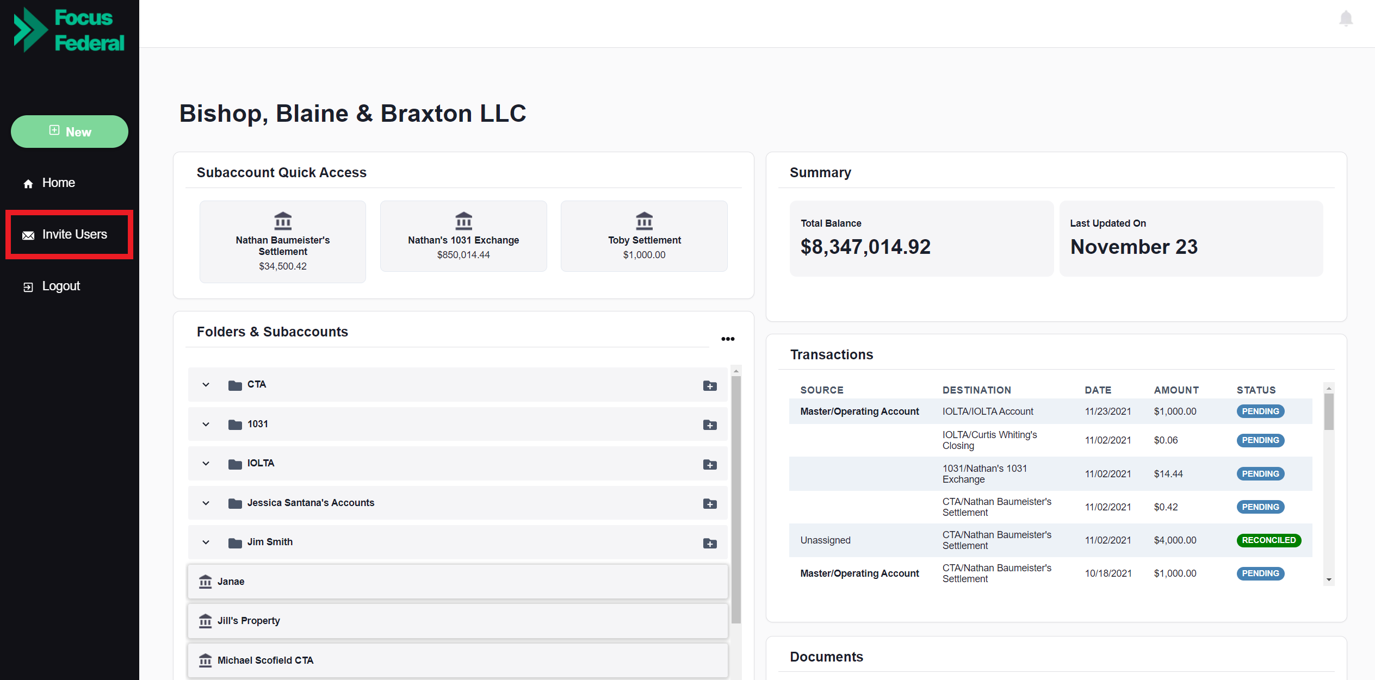
Task: Expand the IOLTA folder chevron
Action: point(206,464)
